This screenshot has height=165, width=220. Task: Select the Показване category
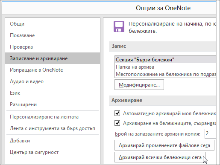point(53,35)
